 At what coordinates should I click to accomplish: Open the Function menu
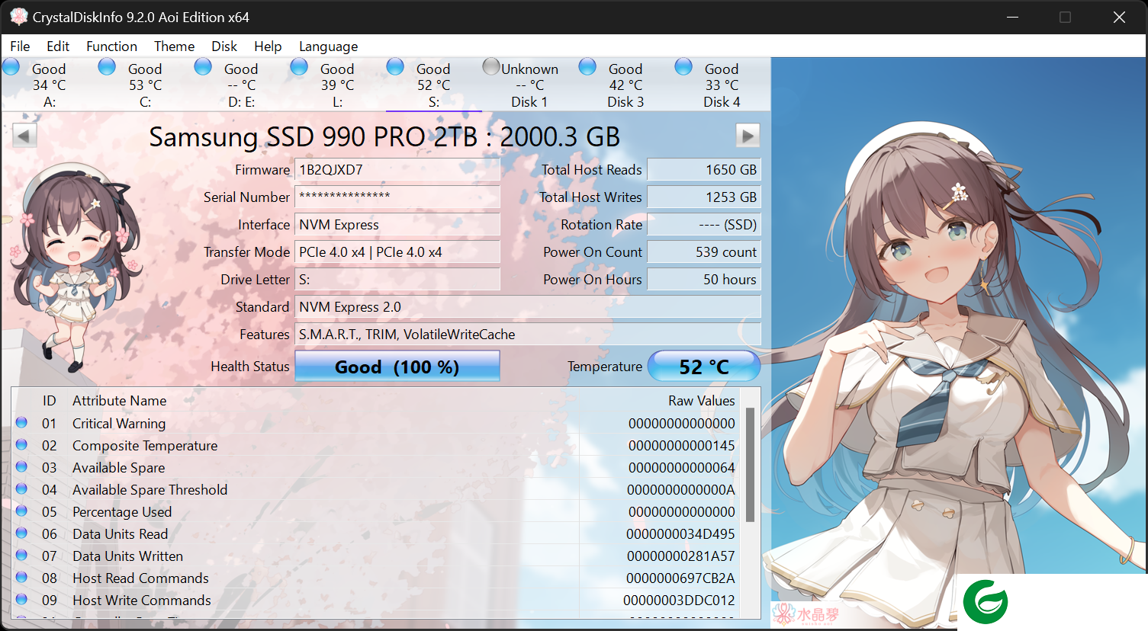[x=111, y=46]
